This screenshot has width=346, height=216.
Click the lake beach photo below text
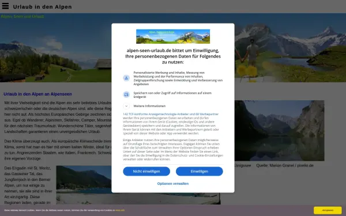(x=138, y=185)
